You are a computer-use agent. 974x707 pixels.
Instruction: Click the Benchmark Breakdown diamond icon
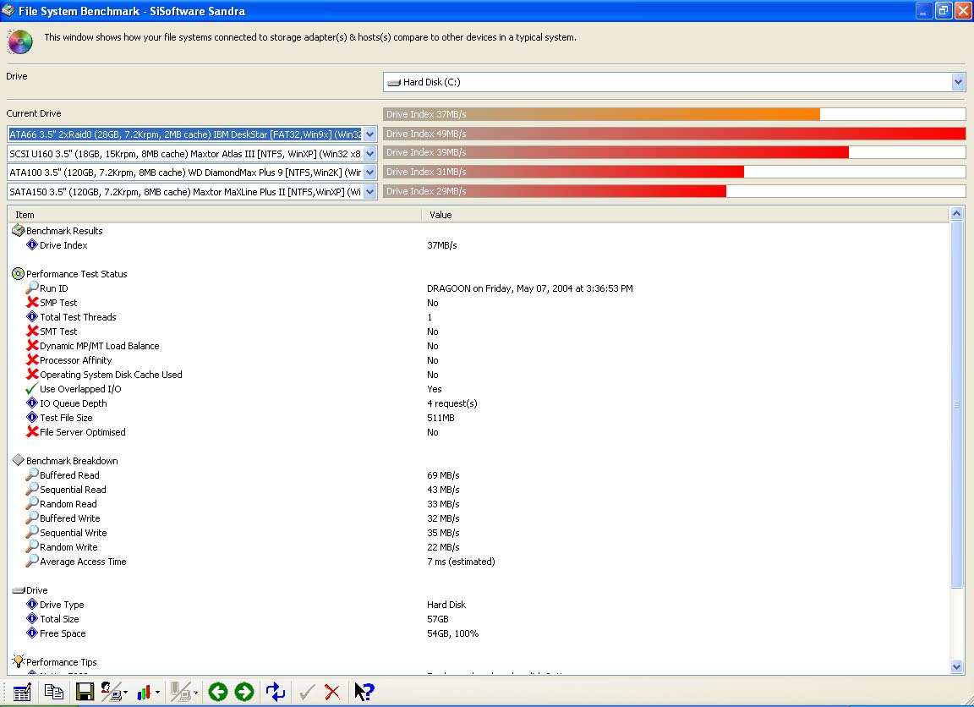coord(18,460)
